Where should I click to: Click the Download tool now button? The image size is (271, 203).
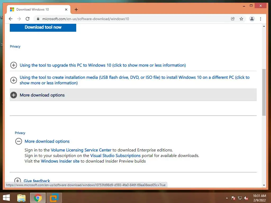(x=43, y=27)
